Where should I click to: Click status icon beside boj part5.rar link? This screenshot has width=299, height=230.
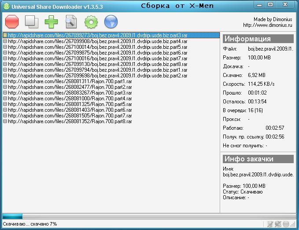(x=5, y=47)
